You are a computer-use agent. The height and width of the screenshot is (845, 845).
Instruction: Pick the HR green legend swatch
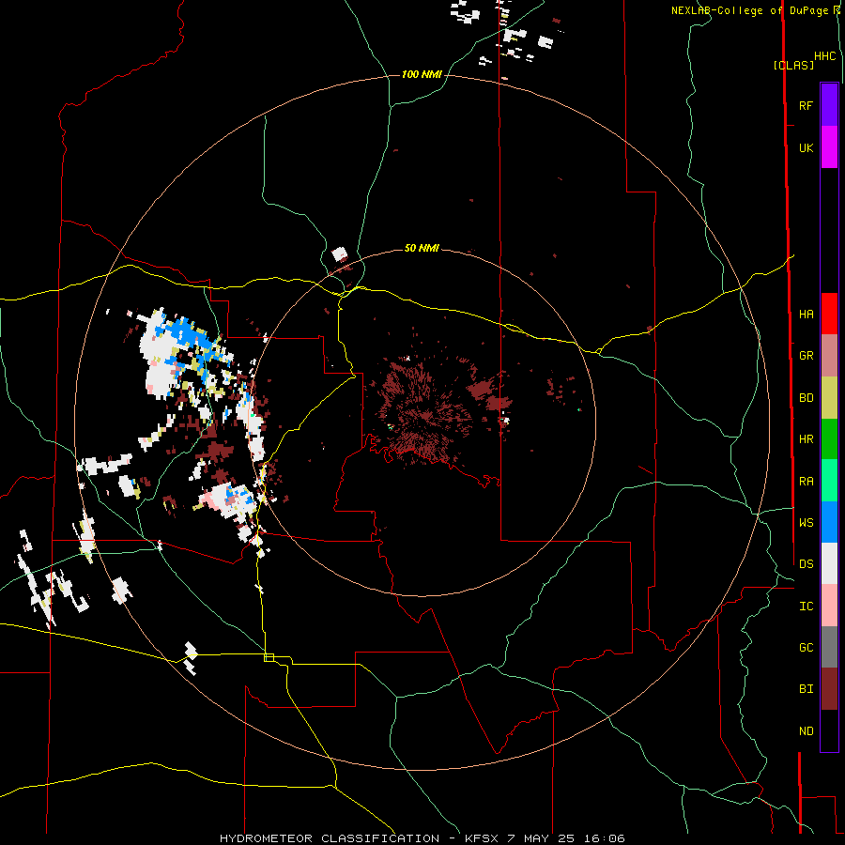click(829, 439)
